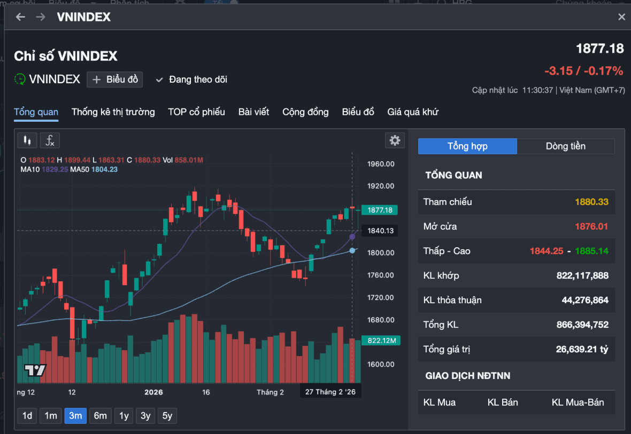This screenshot has width=631, height=434.
Task: Go back with the left arrow icon
Action: (20, 17)
